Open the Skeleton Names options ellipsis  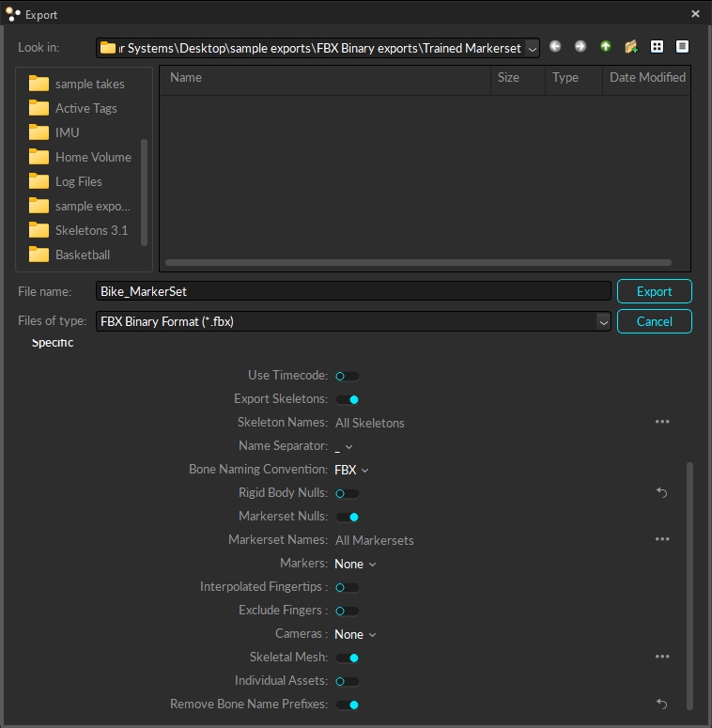coord(662,422)
